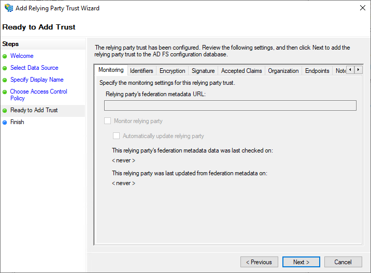Toggle Automatically update relying party checkbox
Screen dimensions: 371x273
(116, 136)
